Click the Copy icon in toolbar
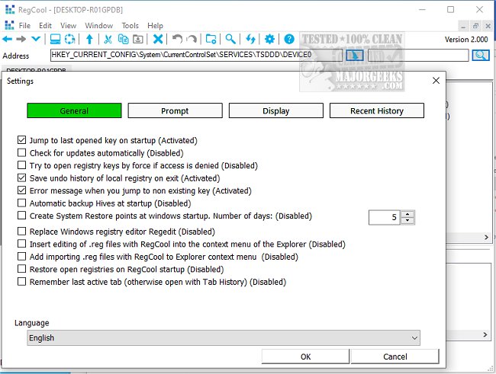 pyautogui.click(x=123, y=39)
